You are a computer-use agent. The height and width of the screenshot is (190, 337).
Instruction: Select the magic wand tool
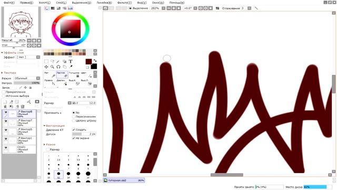58,61
